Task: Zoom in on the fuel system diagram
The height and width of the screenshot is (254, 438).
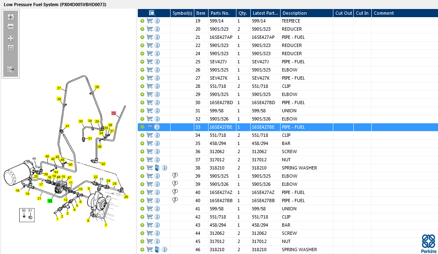Action: tap(11, 17)
